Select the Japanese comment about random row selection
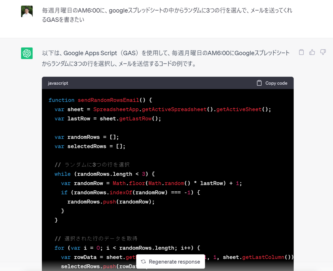Image resolution: width=333 pixels, height=271 pixels. 92,165
